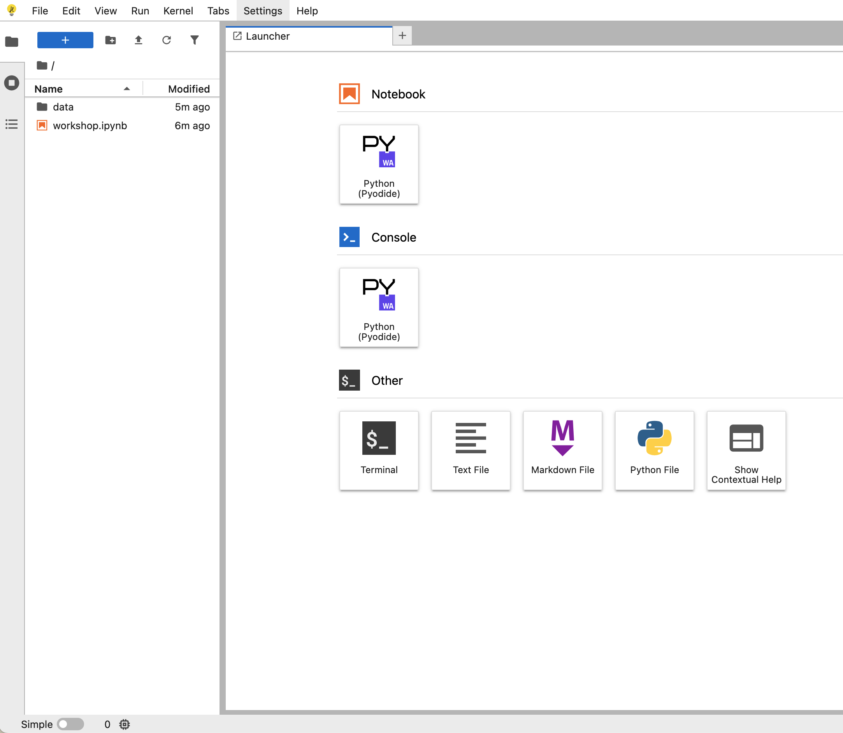Create a Python (Pyodide) notebook
The height and width of the screenshot is (733, 843).
pos(379,165)
